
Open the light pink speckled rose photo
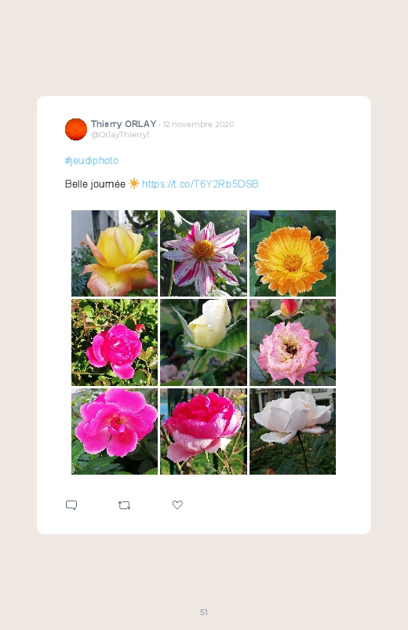(293, 342)
